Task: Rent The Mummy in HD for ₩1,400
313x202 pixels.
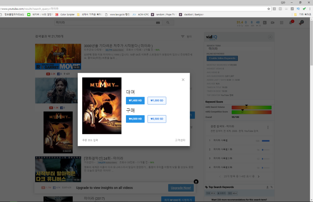Action: 135,101
